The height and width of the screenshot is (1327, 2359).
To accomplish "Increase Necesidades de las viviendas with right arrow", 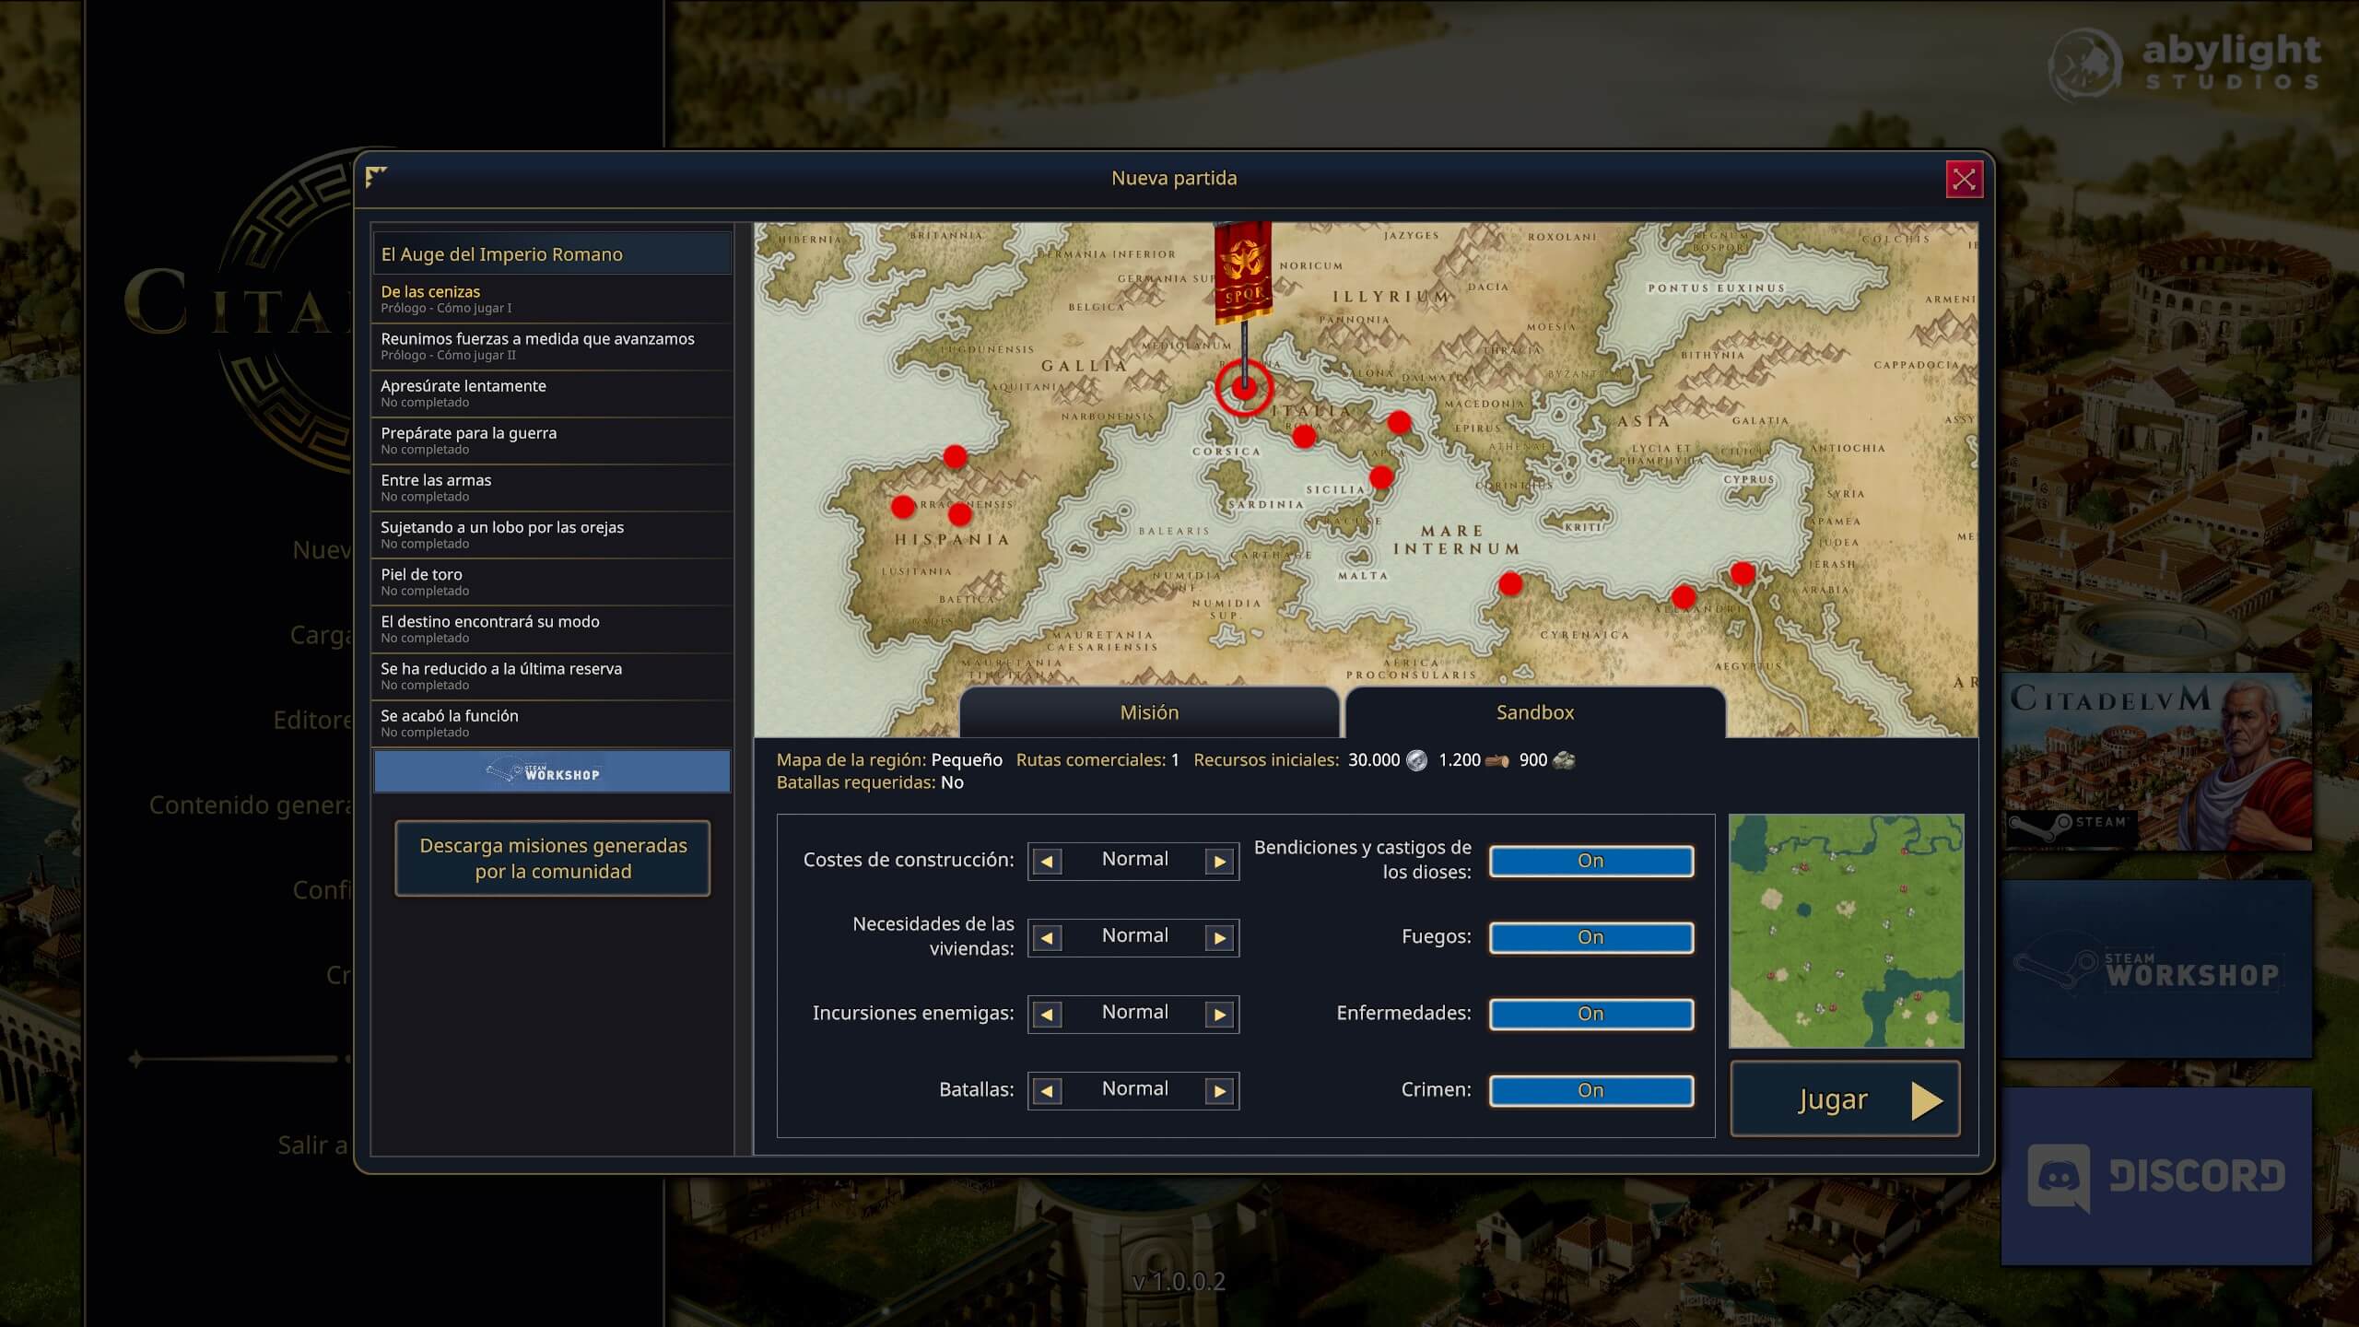I will 1220,938.
